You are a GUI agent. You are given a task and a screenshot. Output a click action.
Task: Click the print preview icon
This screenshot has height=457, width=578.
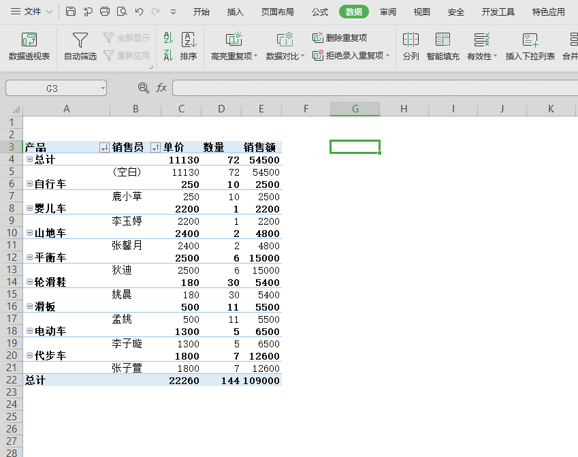pyautogui.click(x=122, y=12)
